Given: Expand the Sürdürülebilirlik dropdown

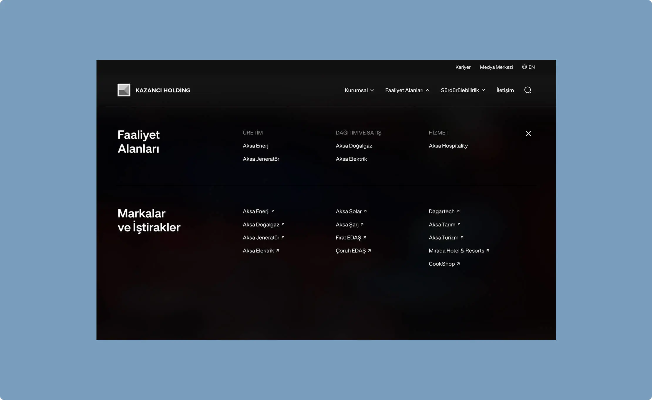Looking at the screenshot, I should point(463,90).
